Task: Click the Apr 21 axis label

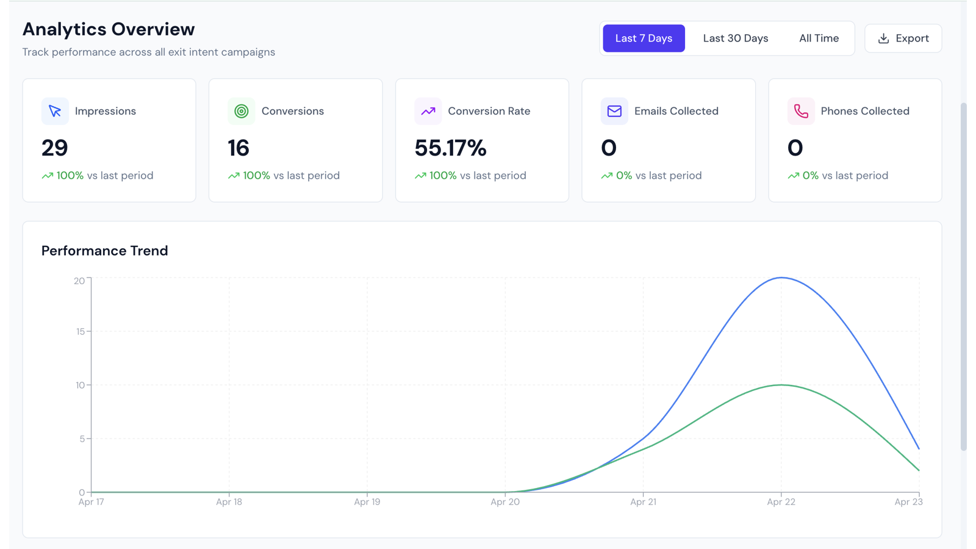Action: [643, 502]
